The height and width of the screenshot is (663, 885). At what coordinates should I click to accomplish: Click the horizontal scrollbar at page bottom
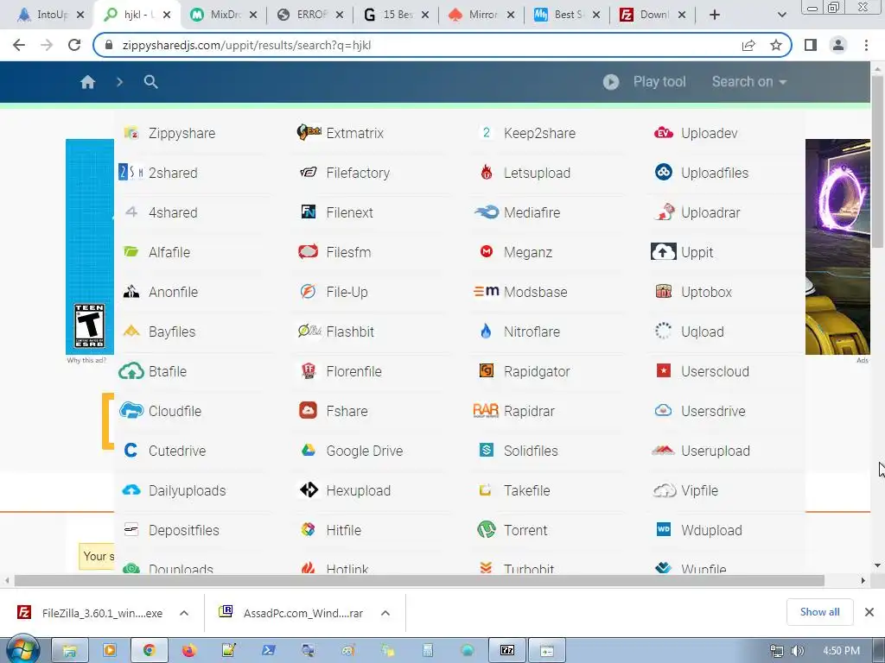(x=419, y=580)
